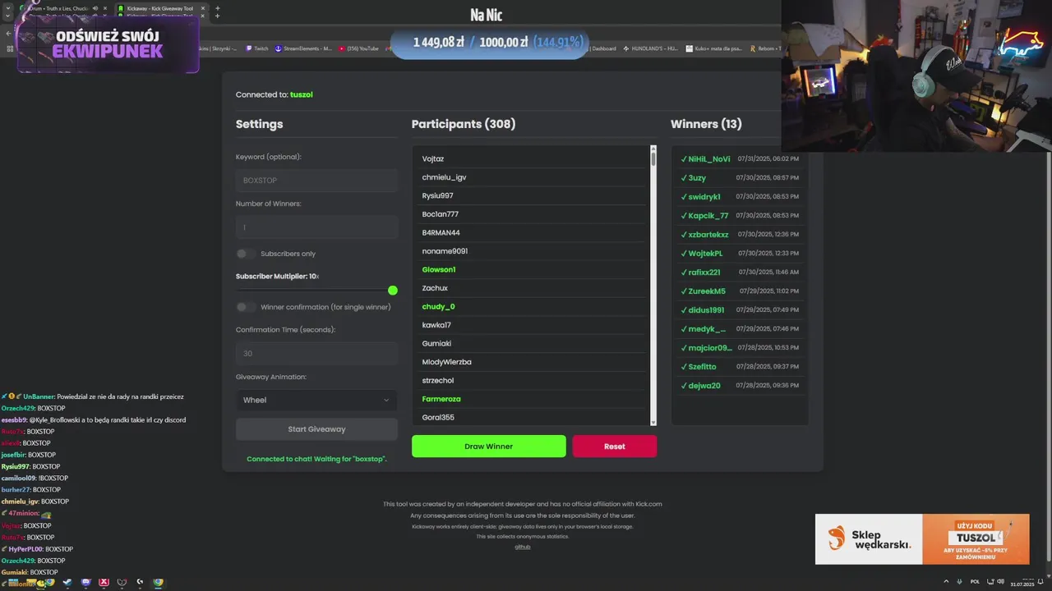Click winner didus1991 entry
Screen dimensions: 1052x591
click(740, 310)
